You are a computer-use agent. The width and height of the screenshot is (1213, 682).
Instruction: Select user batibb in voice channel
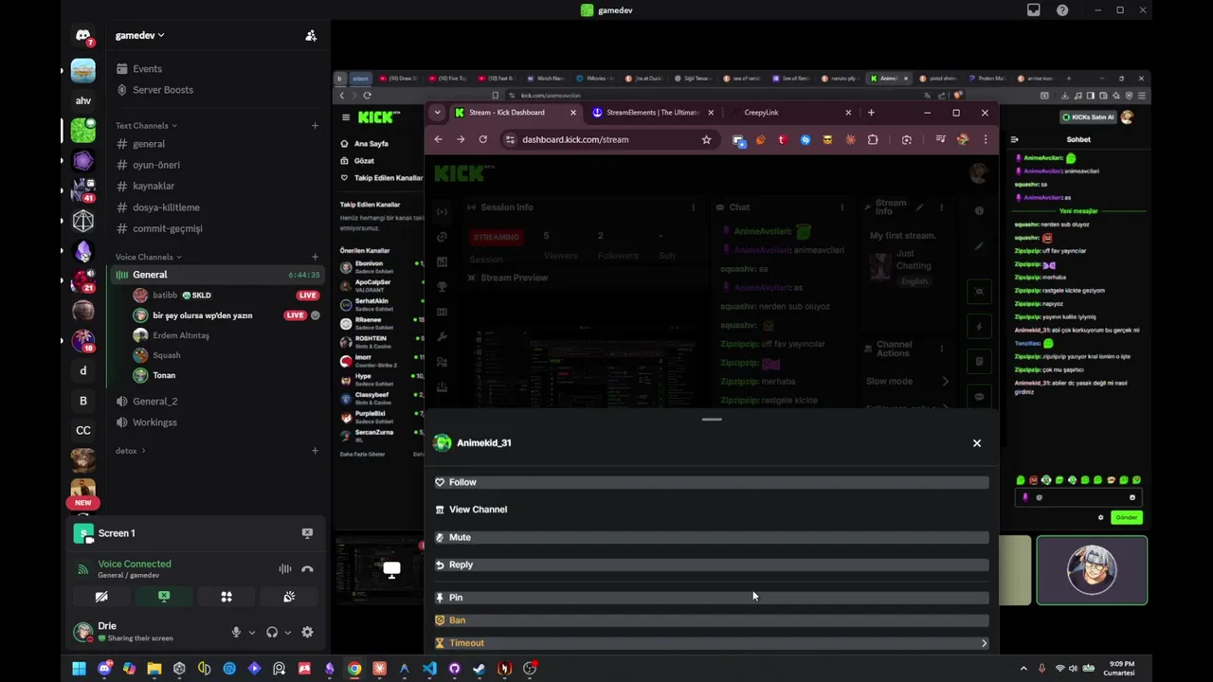click(166, 295)
